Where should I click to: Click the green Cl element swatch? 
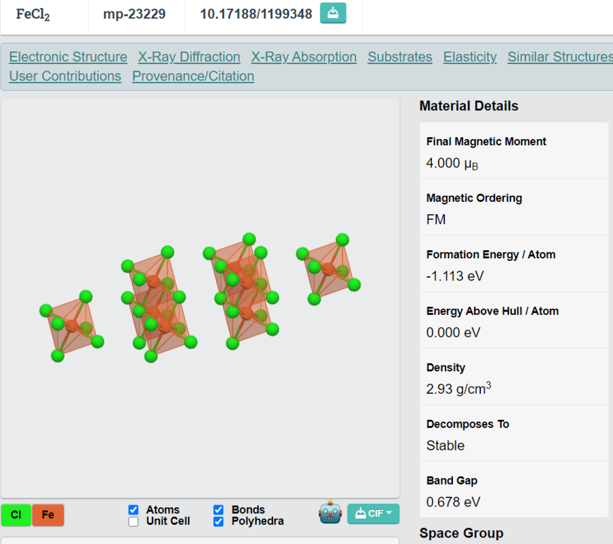click(16, 515)
